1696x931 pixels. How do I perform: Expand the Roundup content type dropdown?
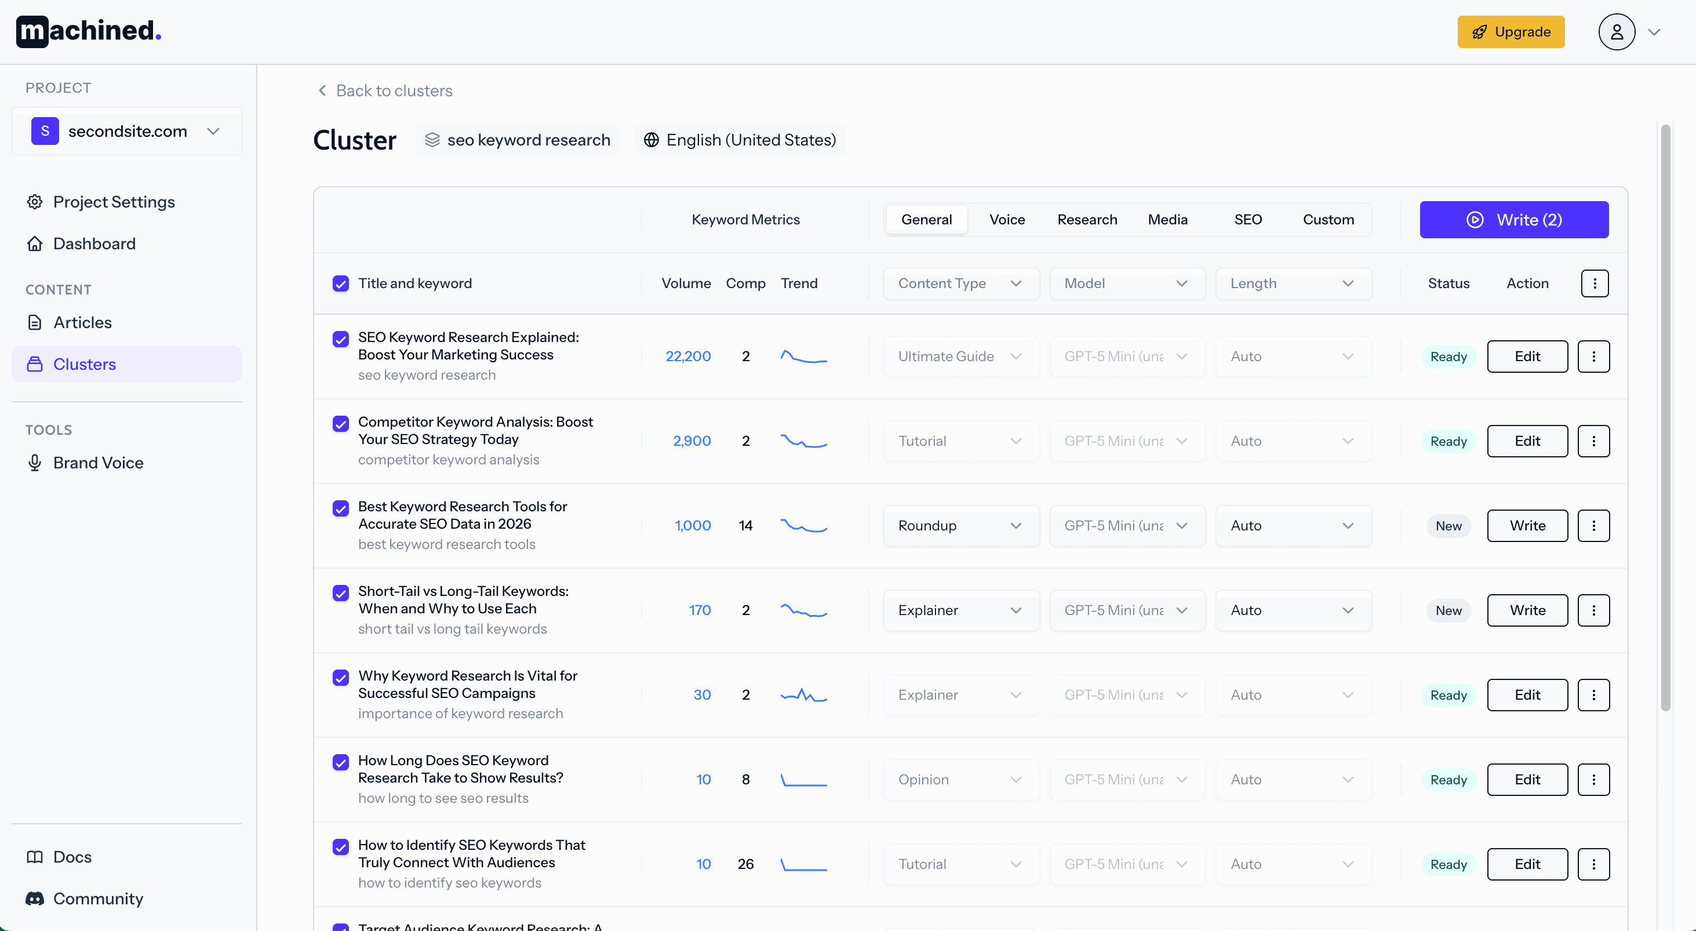click(x=960, y=525)
